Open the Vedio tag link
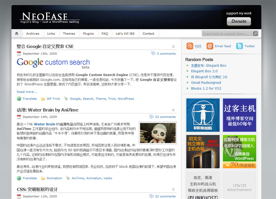276x199 pixels. pos(108,178)
